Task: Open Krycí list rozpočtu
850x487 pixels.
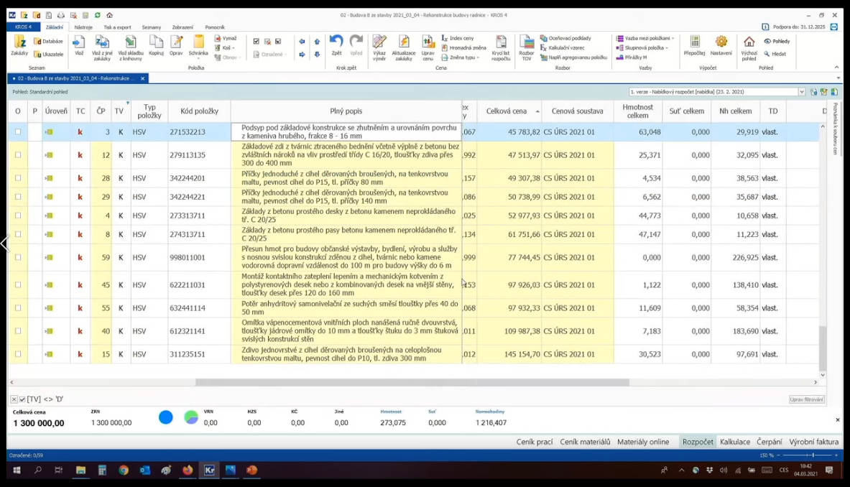Action: 501,47
